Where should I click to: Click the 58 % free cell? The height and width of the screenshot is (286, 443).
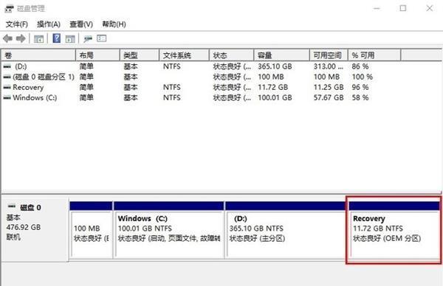tap(360, 97)
